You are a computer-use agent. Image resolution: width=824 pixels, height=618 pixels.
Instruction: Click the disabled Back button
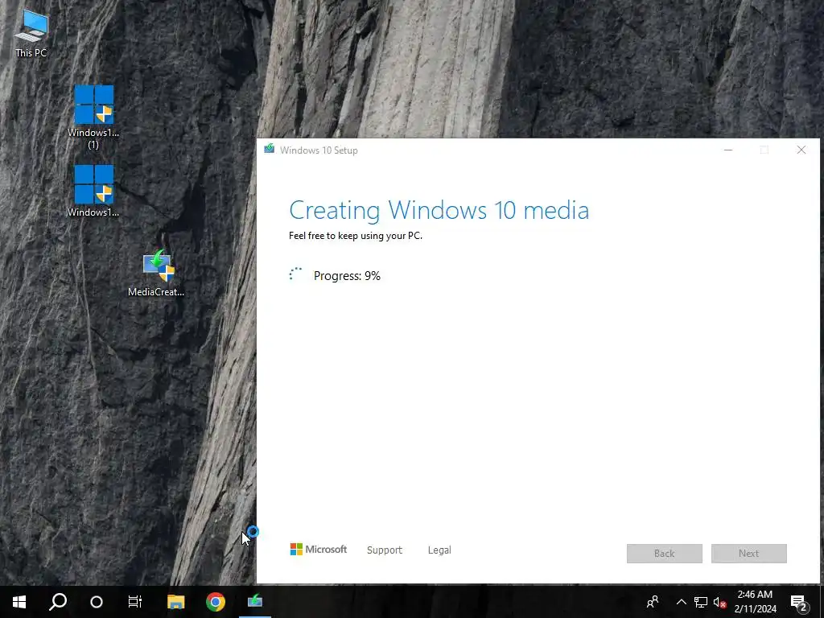tap(664, 554)
